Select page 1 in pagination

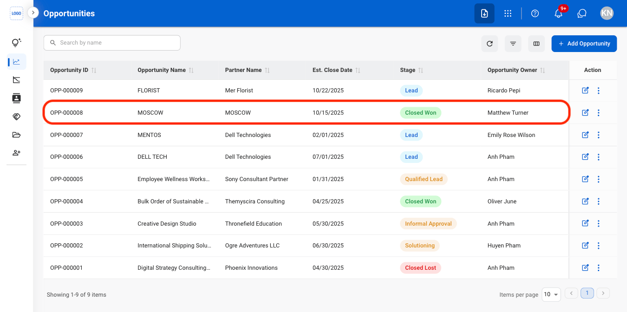pyautogui.click(x=587, y=293)
